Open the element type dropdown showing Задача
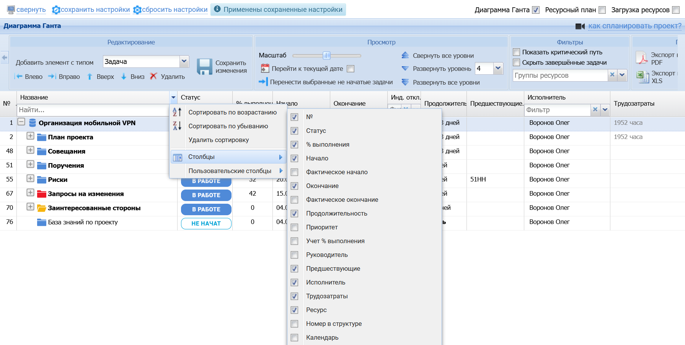 click(184, 61)
